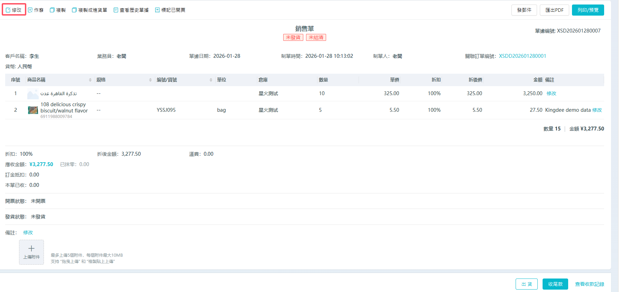Screen dimensions: 619x292
Task: Click the biscuit product thumbnail image
Action: 33,110
